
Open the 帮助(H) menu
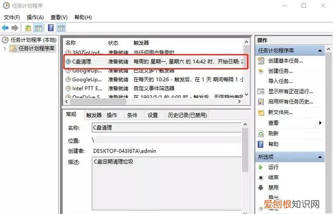[x=83, y=17]
